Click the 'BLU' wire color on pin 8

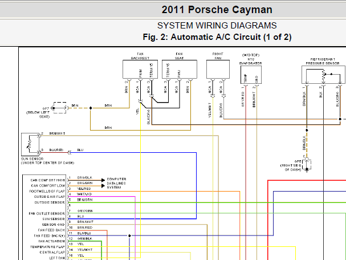(80, 217)
